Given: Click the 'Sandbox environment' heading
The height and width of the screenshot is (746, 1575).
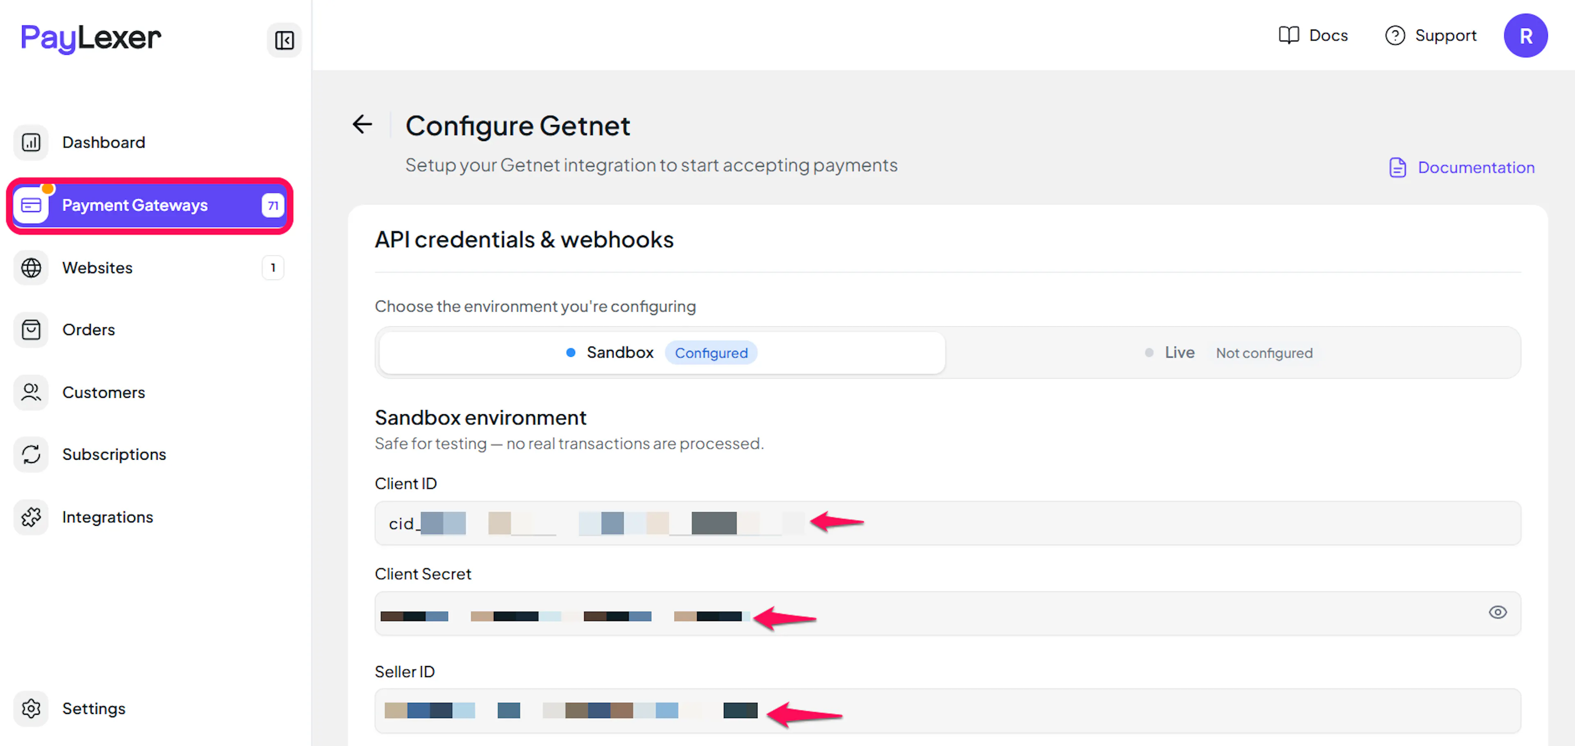Looking at the screenshot, I should tap(481, 417).
